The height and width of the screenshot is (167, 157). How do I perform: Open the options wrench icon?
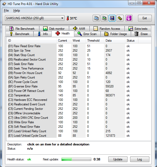120,18
